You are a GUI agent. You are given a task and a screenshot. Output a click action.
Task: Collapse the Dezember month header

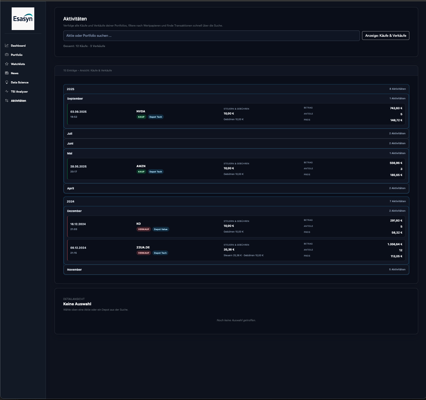point(236,211)
